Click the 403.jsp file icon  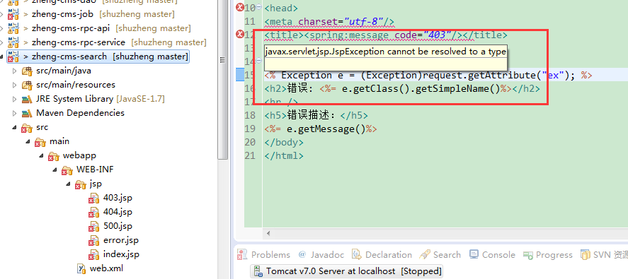[93, 198]
